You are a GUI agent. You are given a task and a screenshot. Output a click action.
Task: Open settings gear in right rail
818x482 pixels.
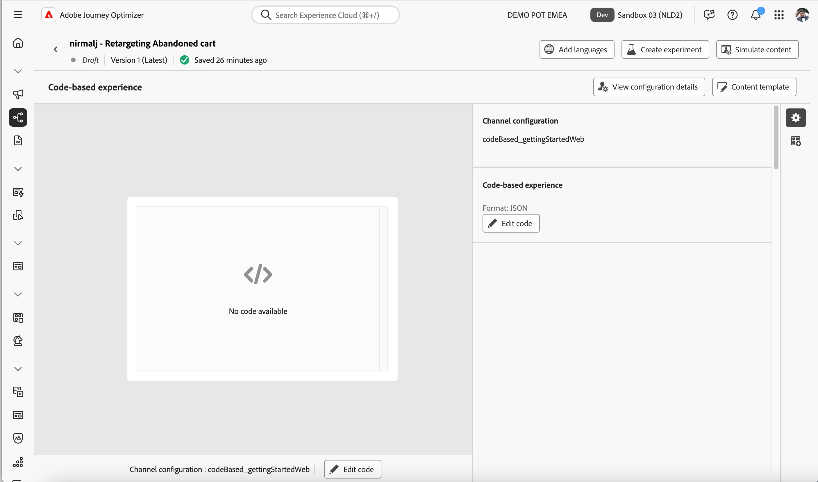[x=796, y=117]
